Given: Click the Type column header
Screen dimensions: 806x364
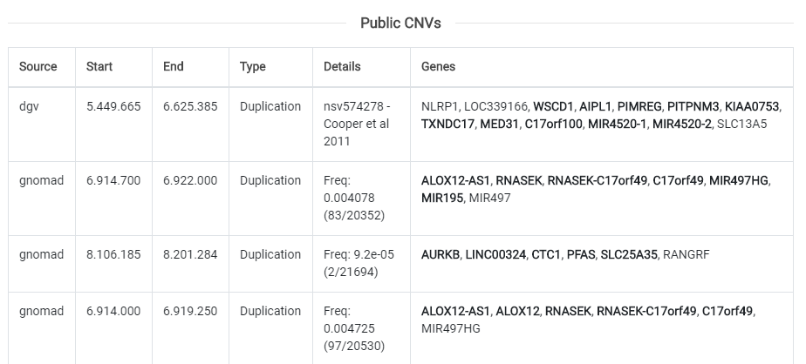Looking at the screenshot, I should click(x=253, y=66).
